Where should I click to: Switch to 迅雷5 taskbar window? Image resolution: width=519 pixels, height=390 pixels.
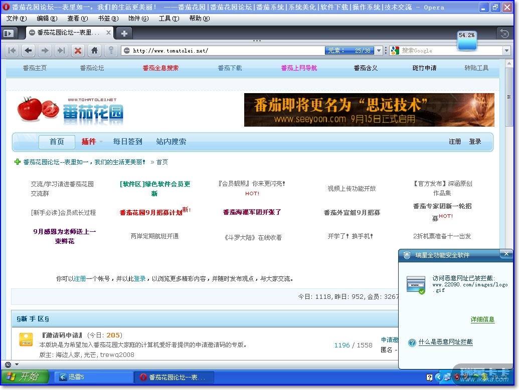94,377
